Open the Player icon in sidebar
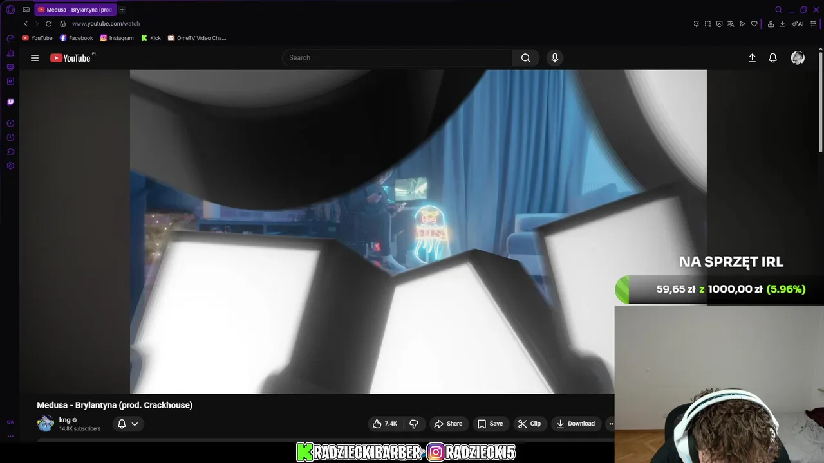This screenshot has height=463, width=824. (x=10, y=123)
